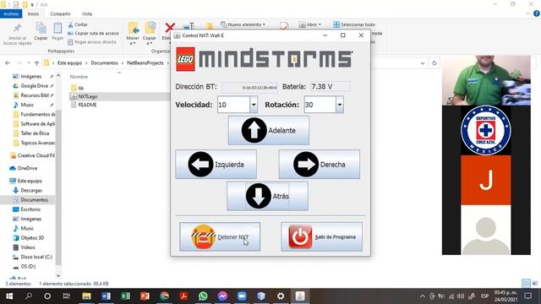The width and height of the screenshot is (541, 304).
Task: Open the Windows Start menu
Action: [x=9, y=296]
